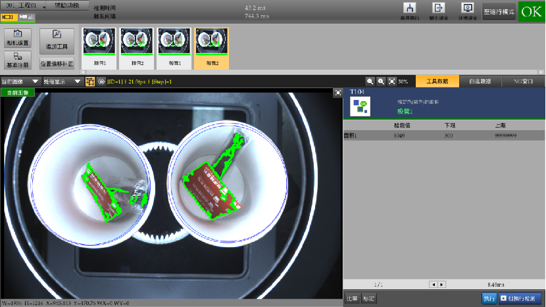Click the green OK status indicator

(531, 12)
